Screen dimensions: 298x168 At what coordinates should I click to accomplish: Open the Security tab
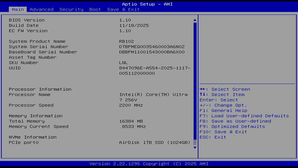coord(71,10)
